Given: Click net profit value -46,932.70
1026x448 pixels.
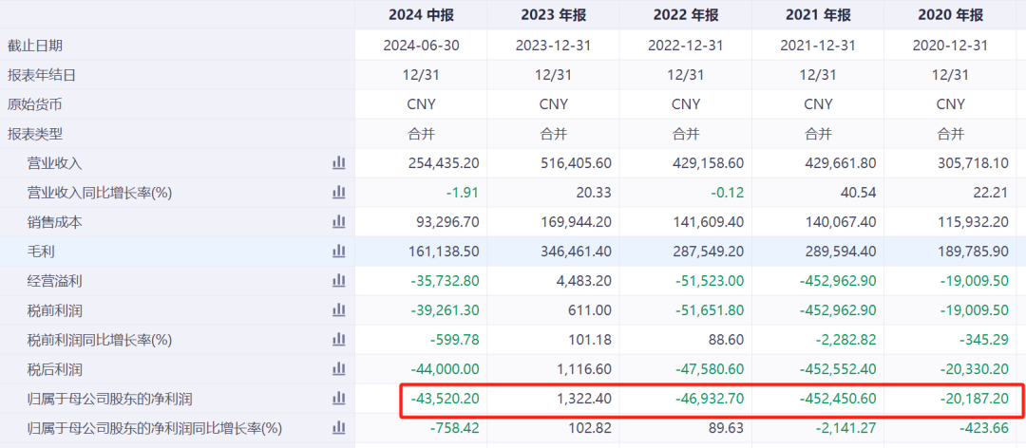Looking at the screenshot, I should tap(709, 399).
